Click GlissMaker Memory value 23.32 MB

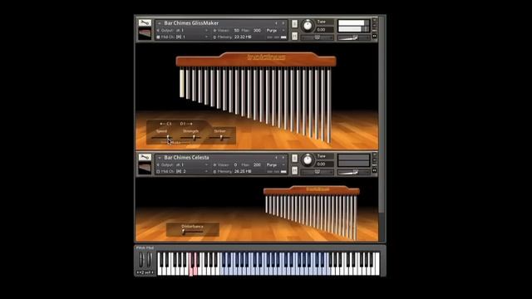coord(243,37)
